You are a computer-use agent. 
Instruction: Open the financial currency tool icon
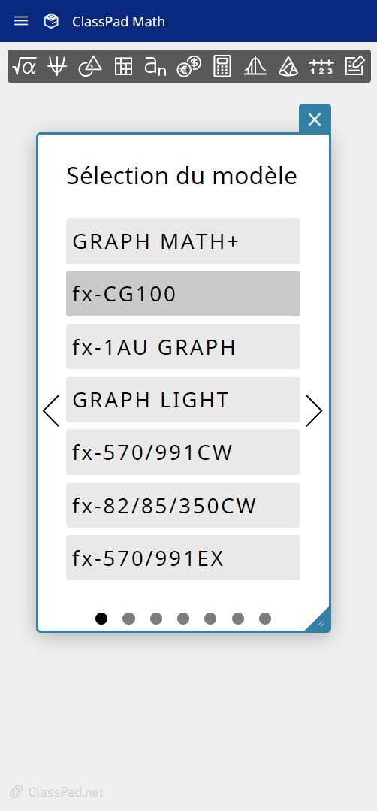188,66
